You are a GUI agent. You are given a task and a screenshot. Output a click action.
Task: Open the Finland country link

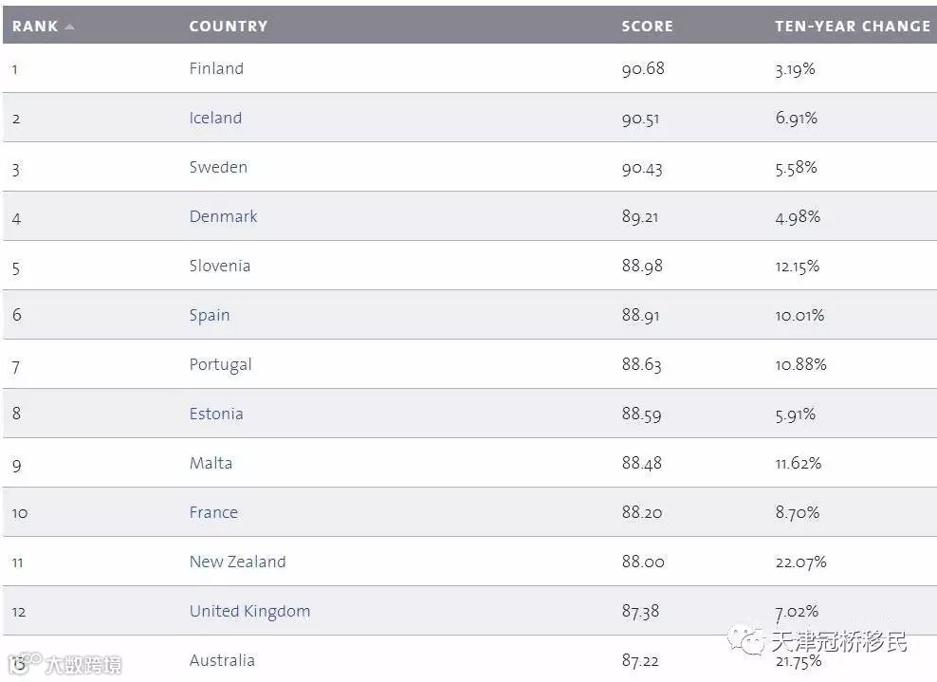click(216, 68)
